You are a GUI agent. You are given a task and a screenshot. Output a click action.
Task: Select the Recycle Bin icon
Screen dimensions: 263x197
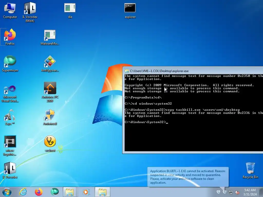click(250, 170)
